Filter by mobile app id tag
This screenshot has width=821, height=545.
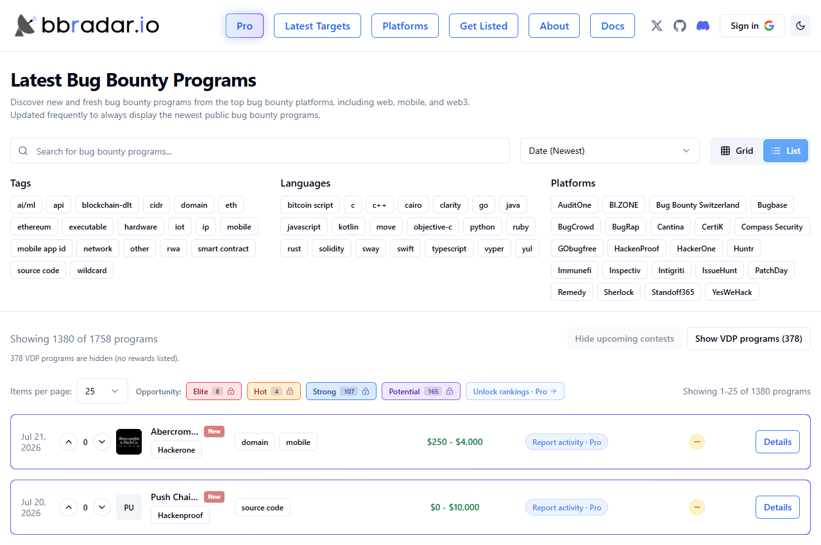42,249
